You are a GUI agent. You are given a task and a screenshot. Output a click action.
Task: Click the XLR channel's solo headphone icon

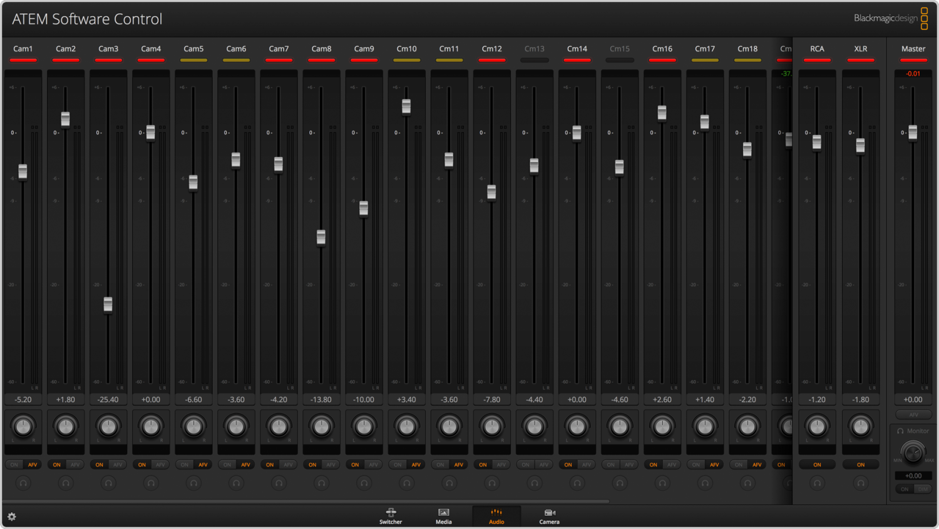[861, 483]
